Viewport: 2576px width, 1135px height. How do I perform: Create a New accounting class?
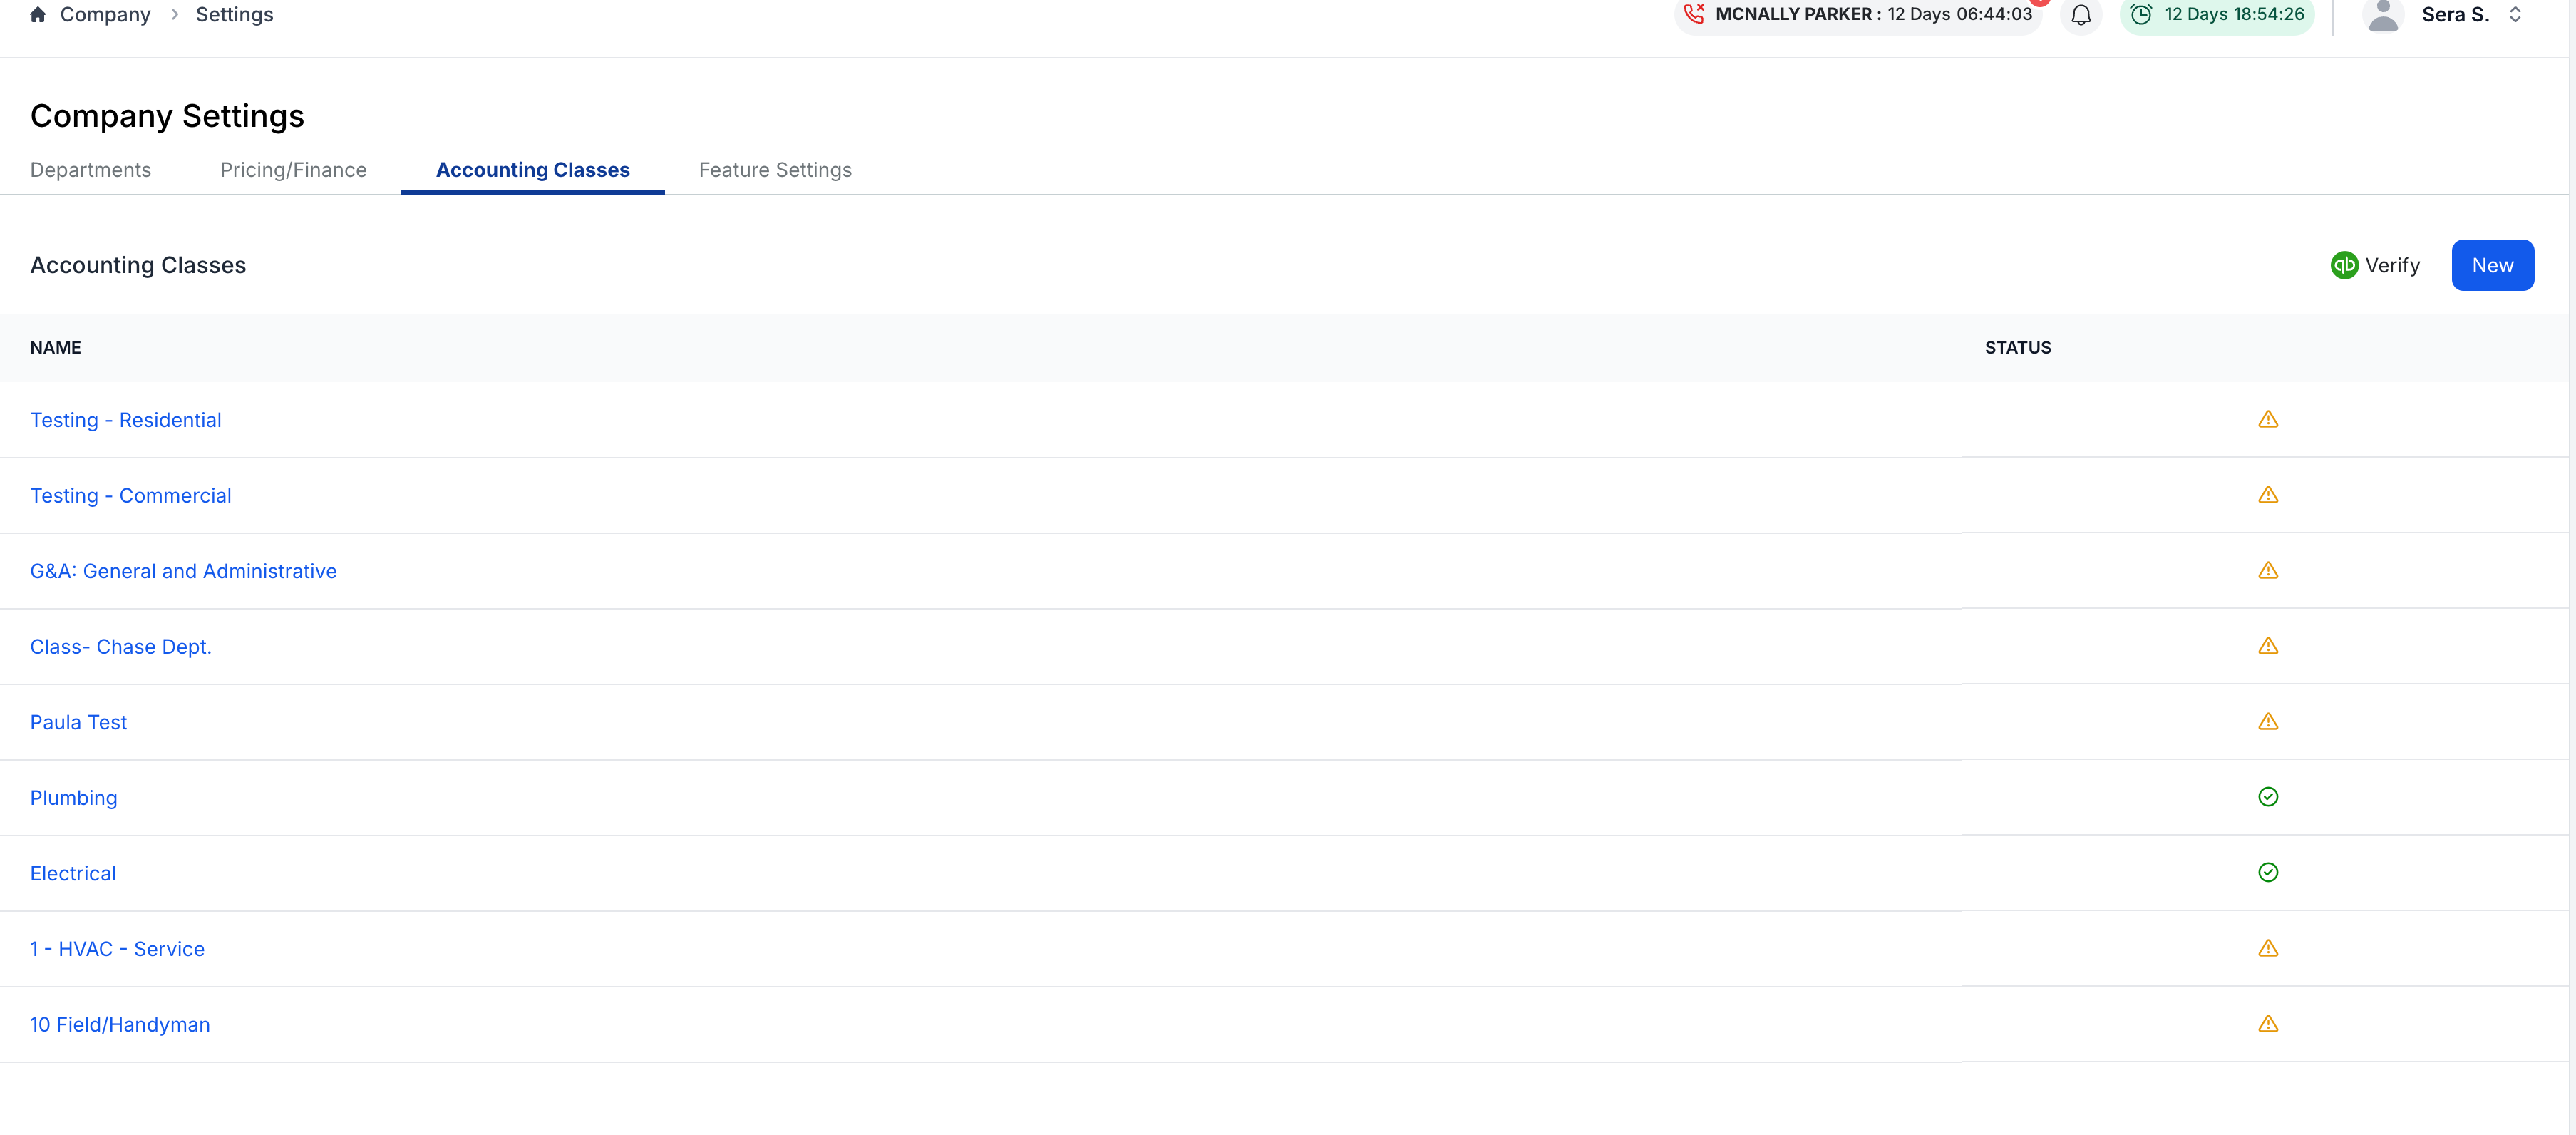click(x=2492, y=265)
